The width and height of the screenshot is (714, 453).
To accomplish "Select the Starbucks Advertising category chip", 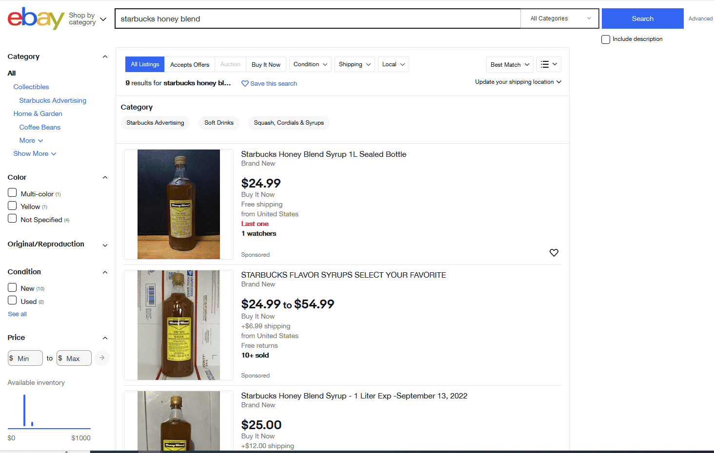I will tap(155, 123).
